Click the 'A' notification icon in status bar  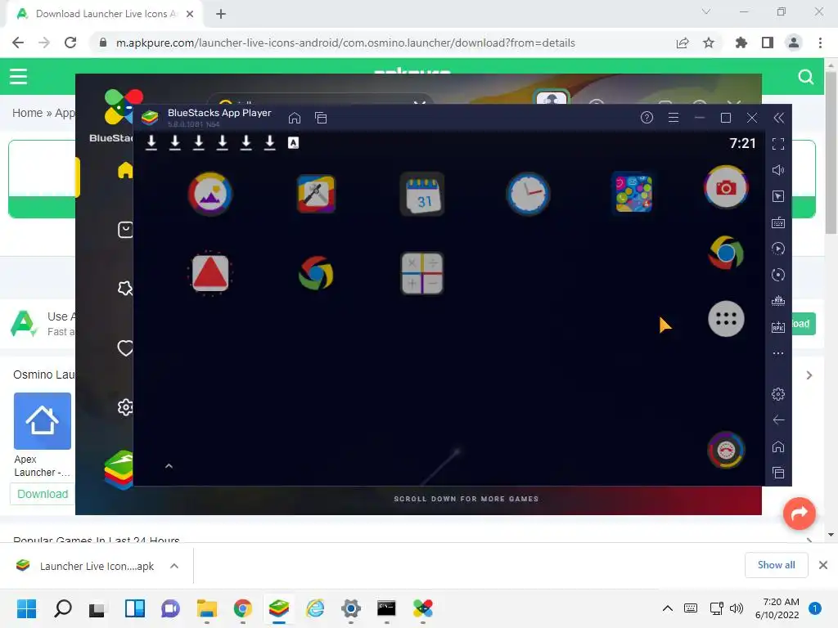click(294, 142)
